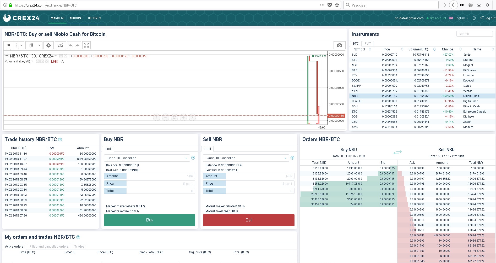This screenshot has width=496, height=263.
Task: Zoom out chart with minus control
Action: (166, 118)
